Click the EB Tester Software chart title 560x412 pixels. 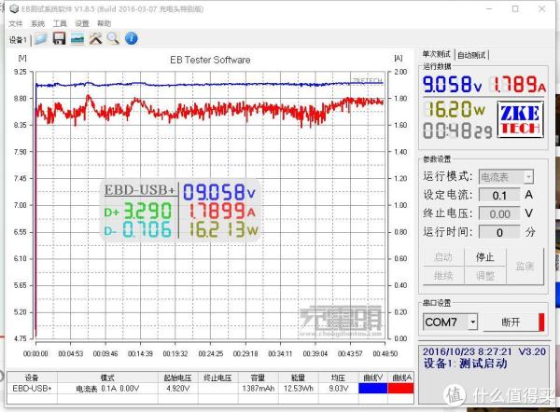(210, 60)
